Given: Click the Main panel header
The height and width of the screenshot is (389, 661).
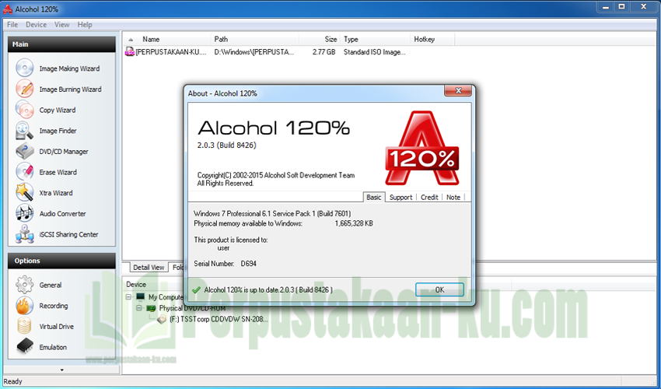Looking at the screenshot, I should click(61, 44).
